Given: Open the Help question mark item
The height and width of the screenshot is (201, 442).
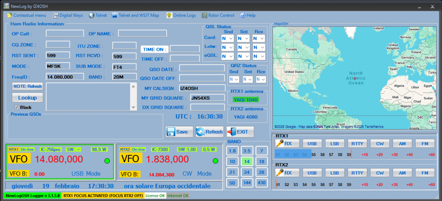Looking at the screenshot, I should (248, 16).
